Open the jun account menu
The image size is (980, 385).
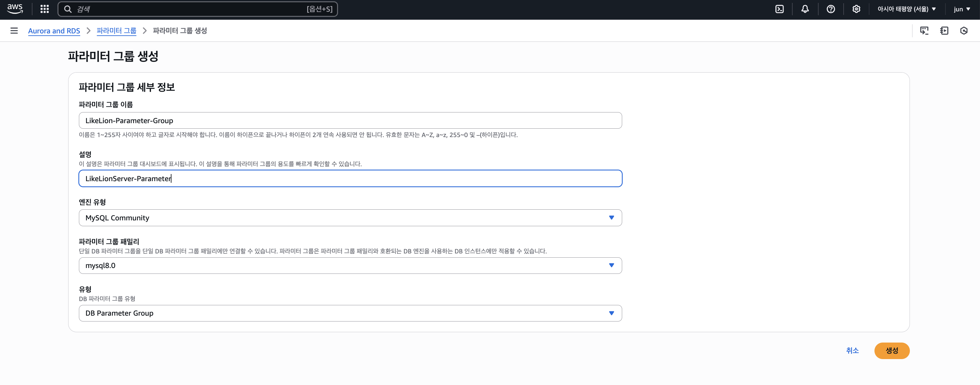pos(962,9)
